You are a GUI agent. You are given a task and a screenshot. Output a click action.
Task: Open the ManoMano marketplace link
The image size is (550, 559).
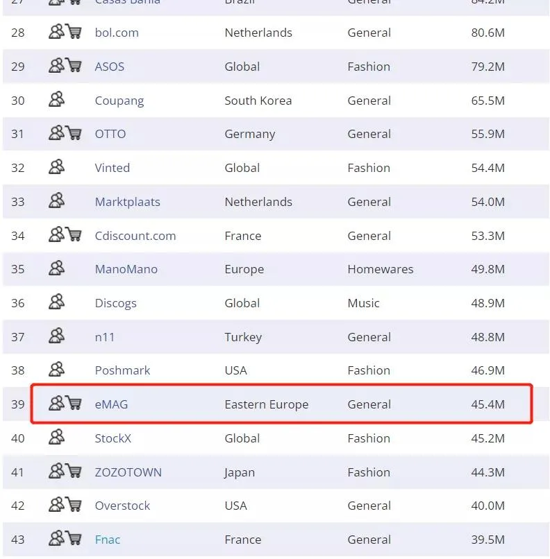(x=126, y=269)
